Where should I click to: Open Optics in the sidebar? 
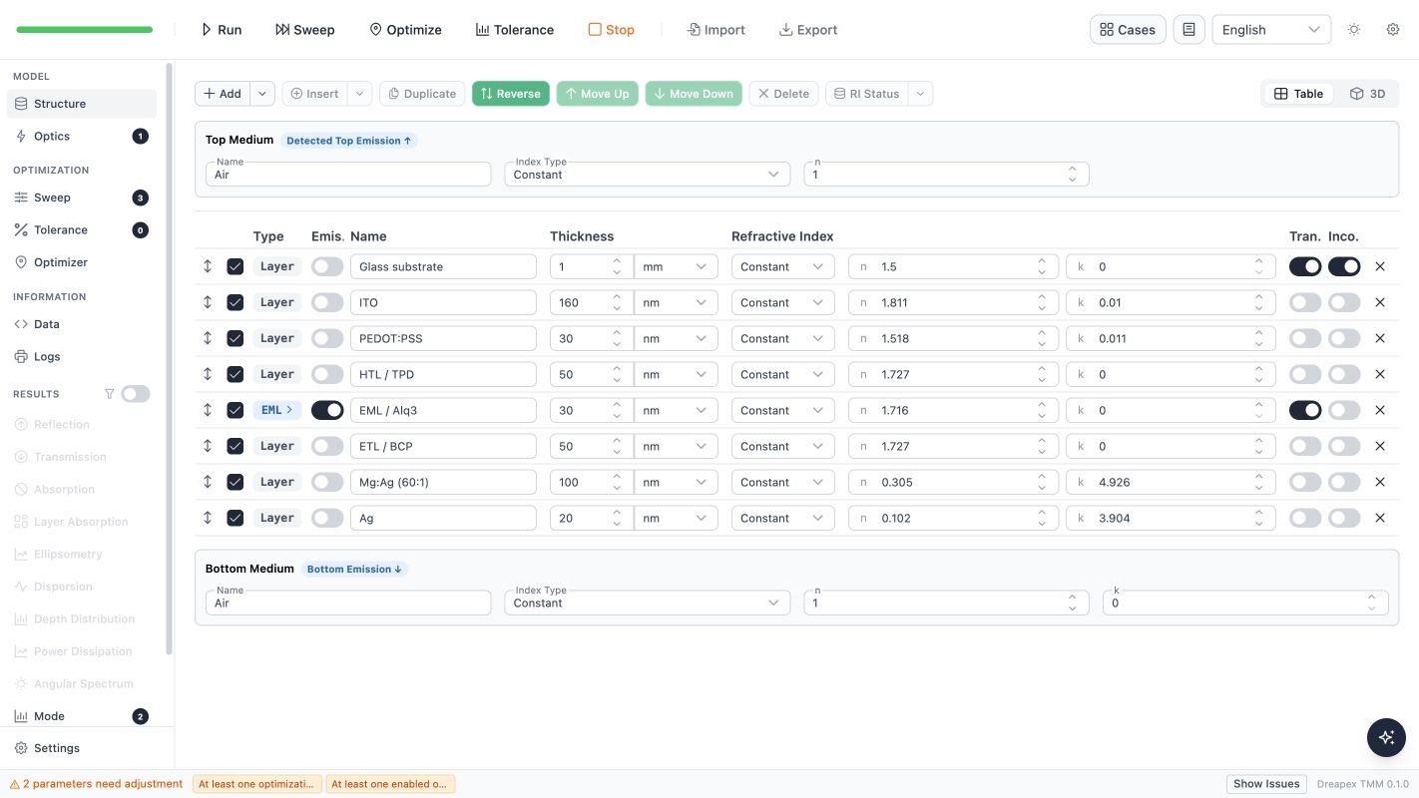pyautogui.click(x=82, y=136)
